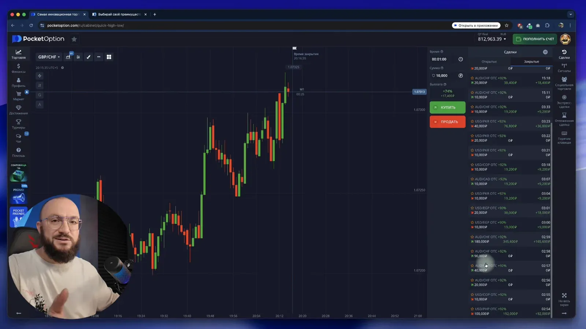Open the Достижения achievements section
Viewport: 586px width, 329px height.
(x=18, y=110)
